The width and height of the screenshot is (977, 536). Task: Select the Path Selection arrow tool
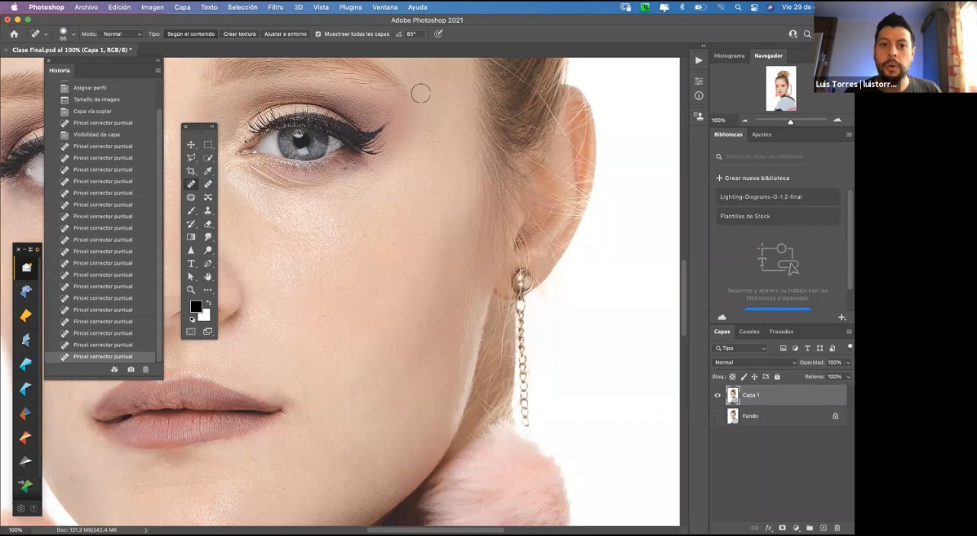191,277
